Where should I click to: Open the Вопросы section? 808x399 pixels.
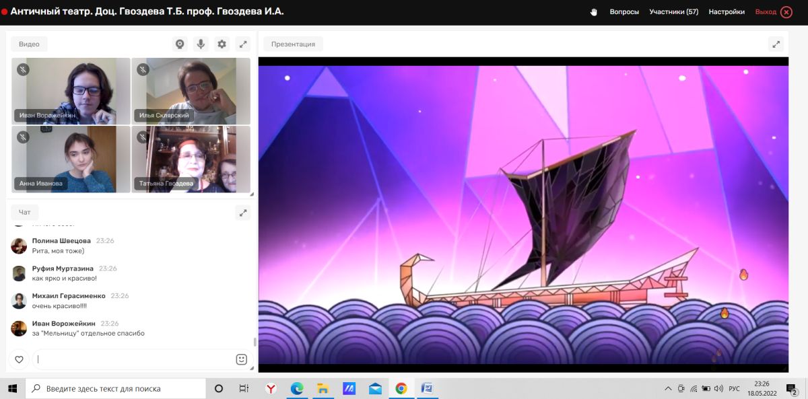pyautogui.click(x=624, y=12)
